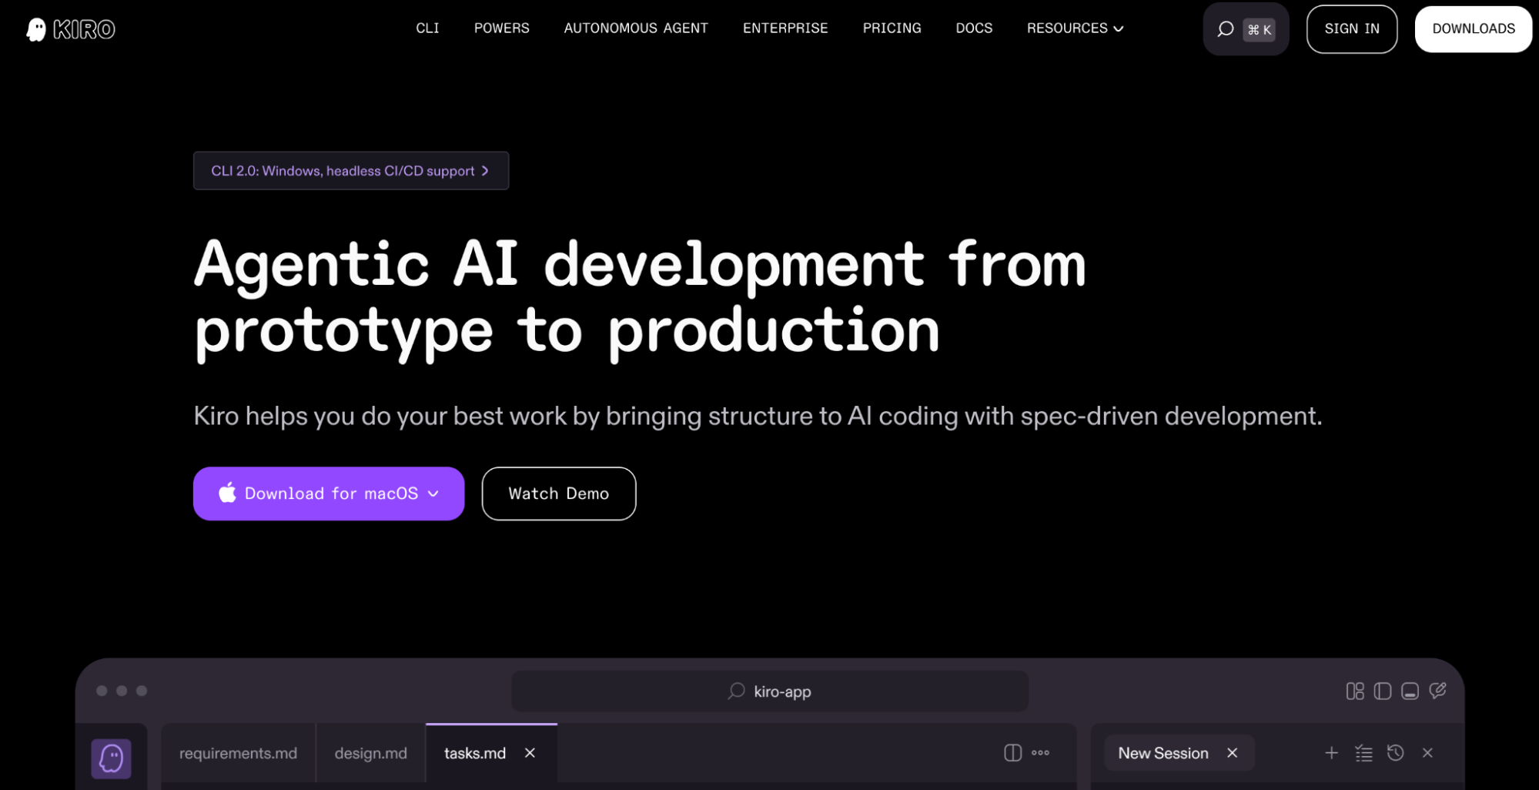Click the Sign In button
The image size is (1539, 790).
1352,29
